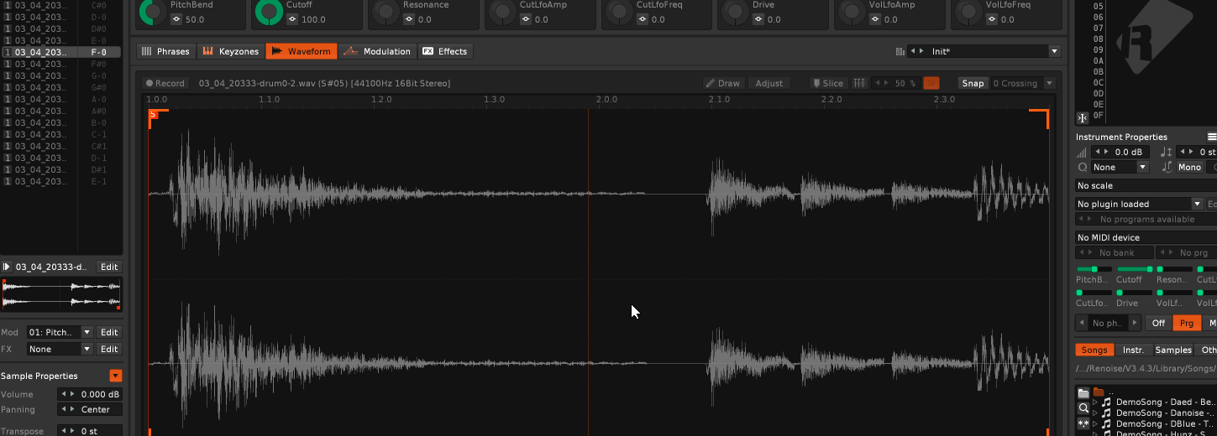Select the Prg phrase mode button

[x=1186, y=323]
